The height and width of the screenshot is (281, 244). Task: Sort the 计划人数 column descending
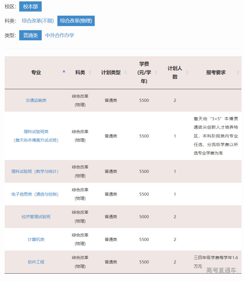pos(187,74)
